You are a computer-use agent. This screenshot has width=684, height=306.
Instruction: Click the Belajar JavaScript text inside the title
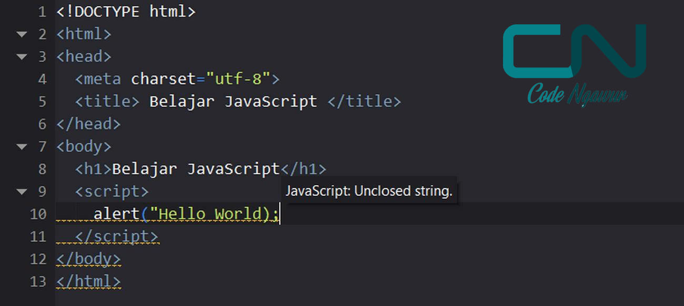tap(234, 101)
